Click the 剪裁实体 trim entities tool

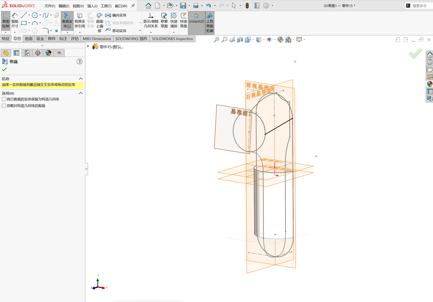[x=67, y=20]
